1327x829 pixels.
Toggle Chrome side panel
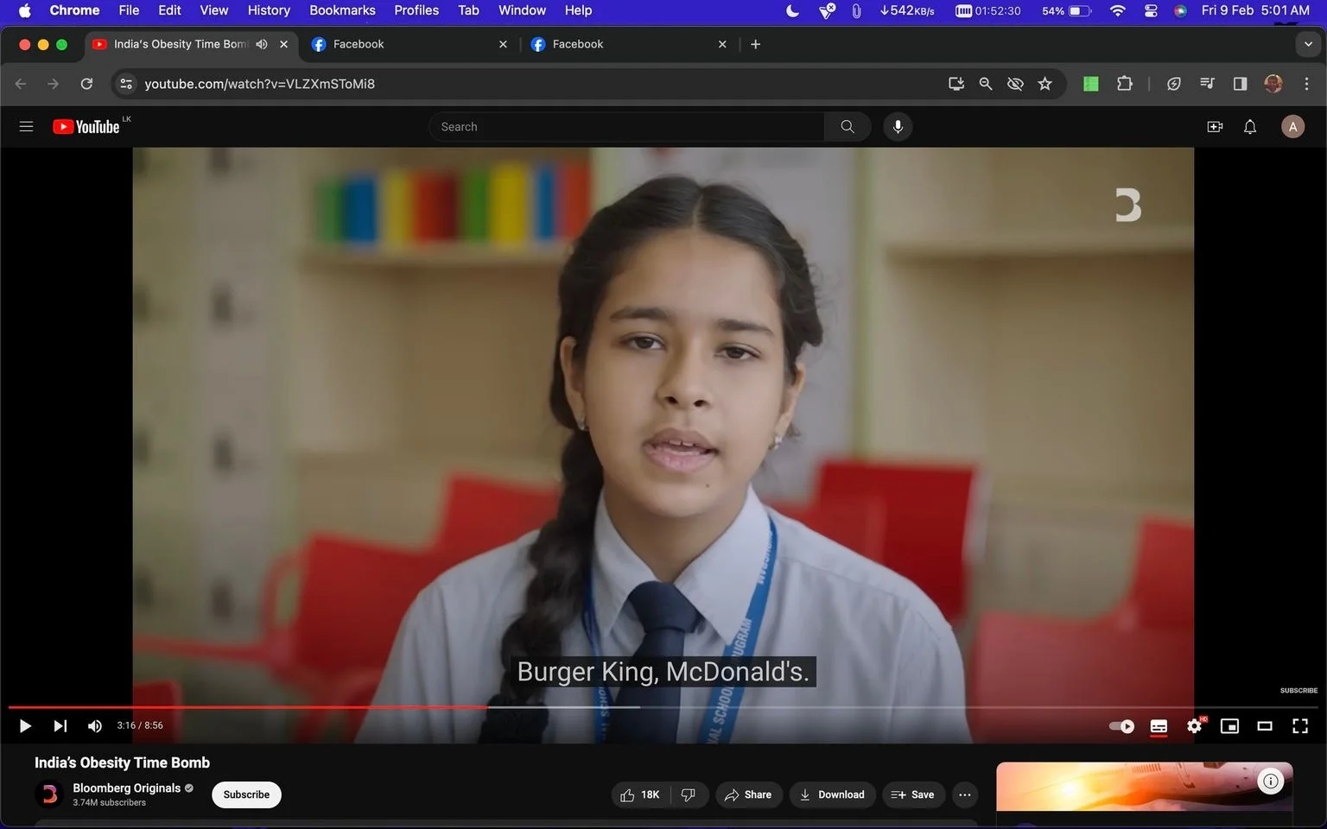(x=1240, y=84)
